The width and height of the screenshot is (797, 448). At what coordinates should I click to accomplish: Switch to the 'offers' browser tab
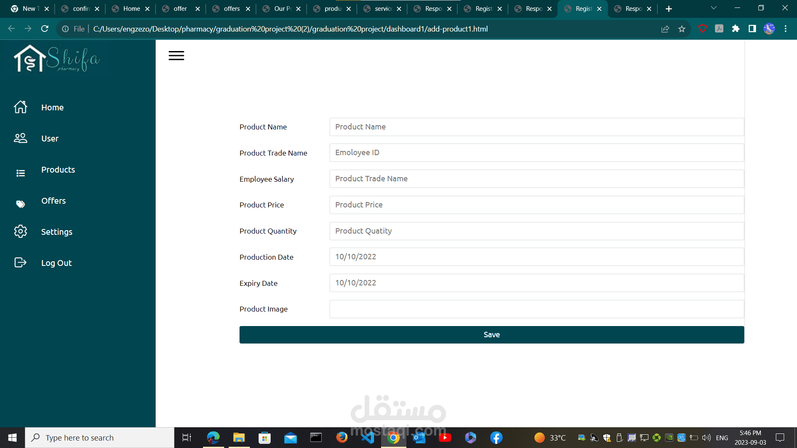[232, 9]
